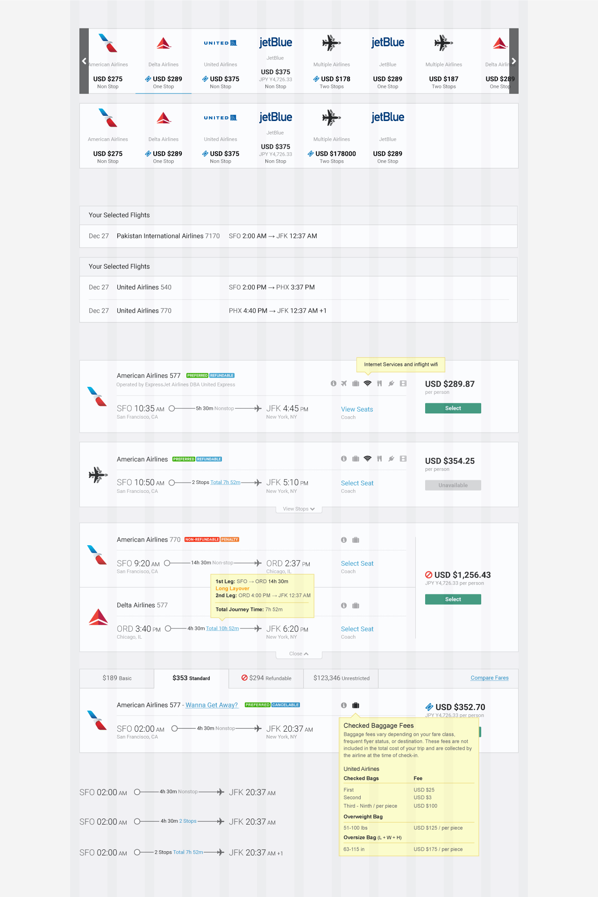Click Select Seat link on $354.25 flight
The image size is (598, 897).
click(x=357, y=483)
